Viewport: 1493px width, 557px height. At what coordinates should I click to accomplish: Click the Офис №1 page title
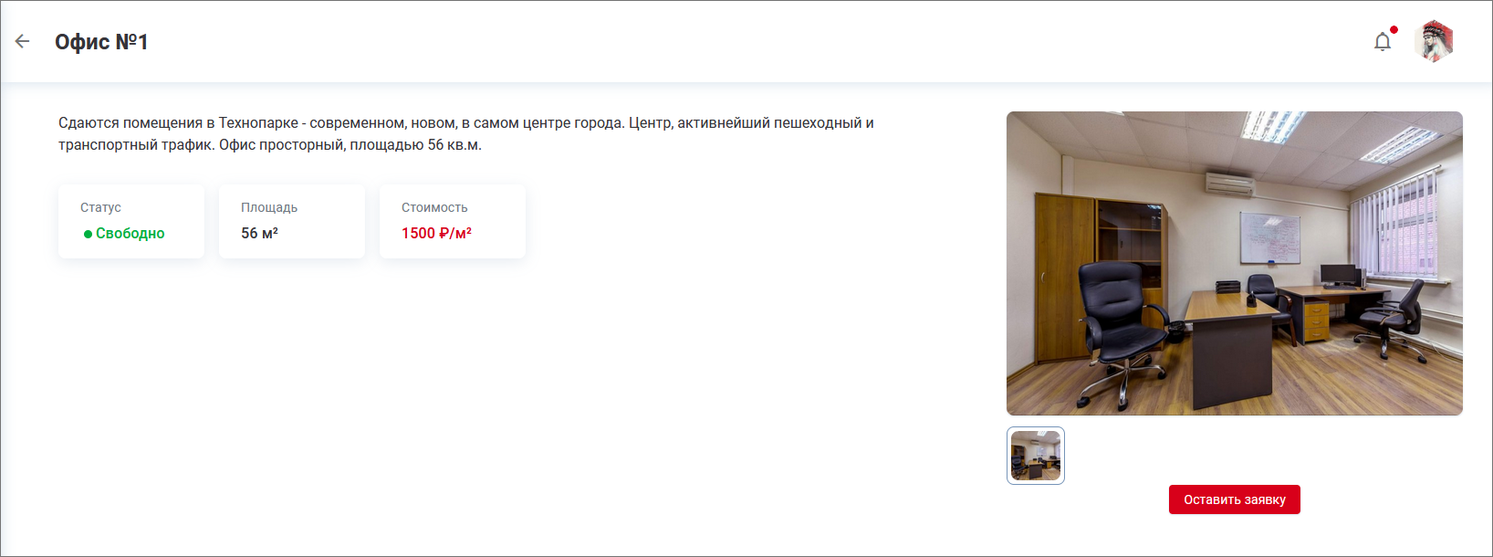101,42
